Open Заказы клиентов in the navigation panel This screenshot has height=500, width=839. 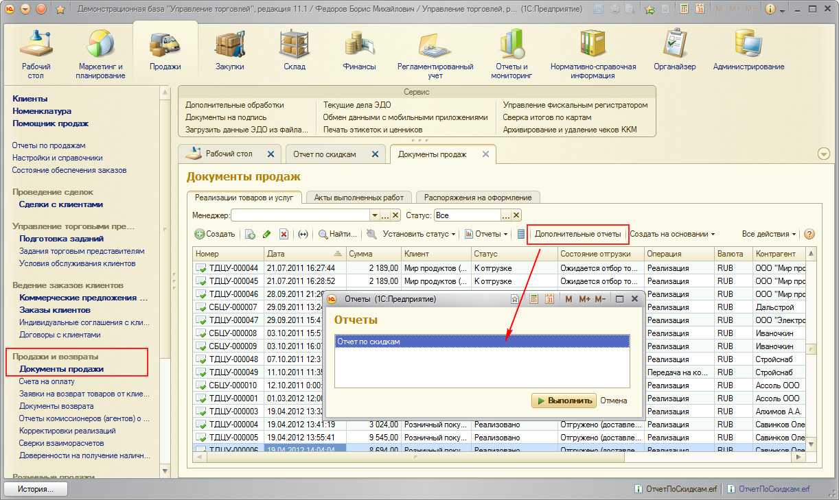(x=55, y=310)
